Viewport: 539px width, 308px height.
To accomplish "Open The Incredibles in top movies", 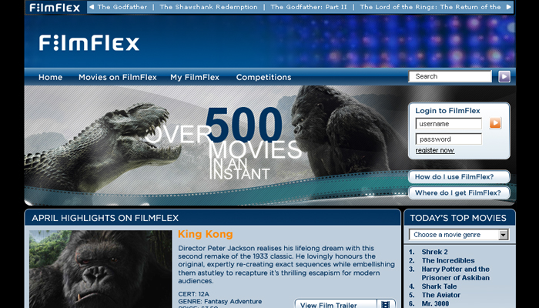I will click(x=448, y=260).
